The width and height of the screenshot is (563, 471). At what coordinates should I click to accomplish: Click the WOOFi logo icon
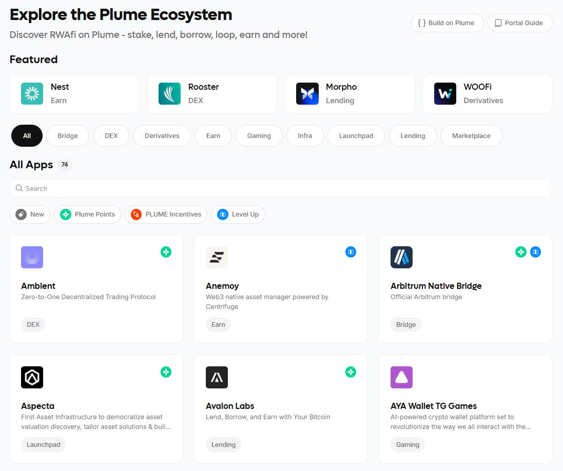click(x=444, y=94)
